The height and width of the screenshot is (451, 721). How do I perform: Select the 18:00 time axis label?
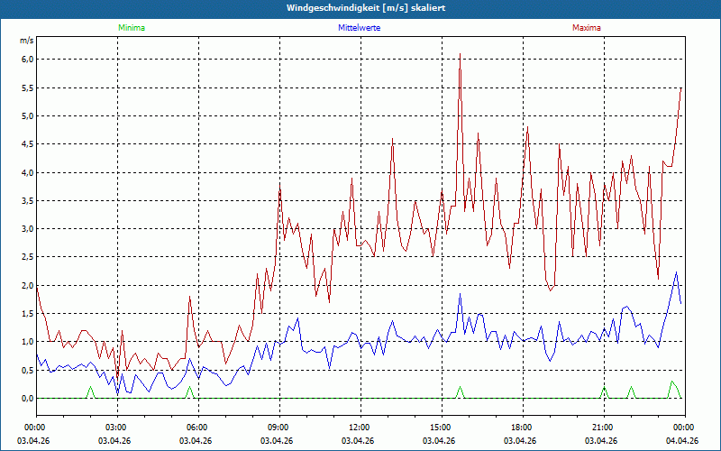pos(521,428)
